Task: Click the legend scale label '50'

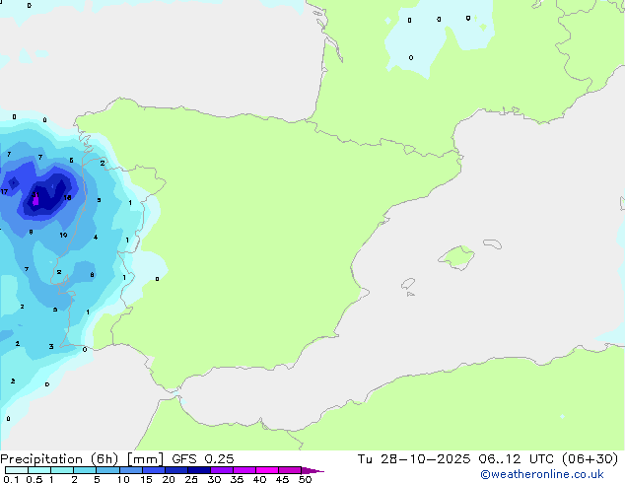Action: [306, 479]
